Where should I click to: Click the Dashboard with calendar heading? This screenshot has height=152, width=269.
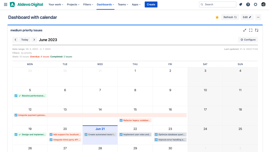tap(32, 17)
